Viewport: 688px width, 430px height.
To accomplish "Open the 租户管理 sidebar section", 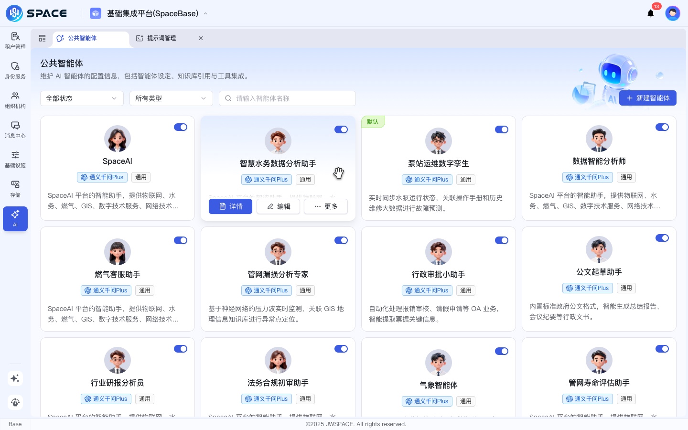I will coord(15,41).
